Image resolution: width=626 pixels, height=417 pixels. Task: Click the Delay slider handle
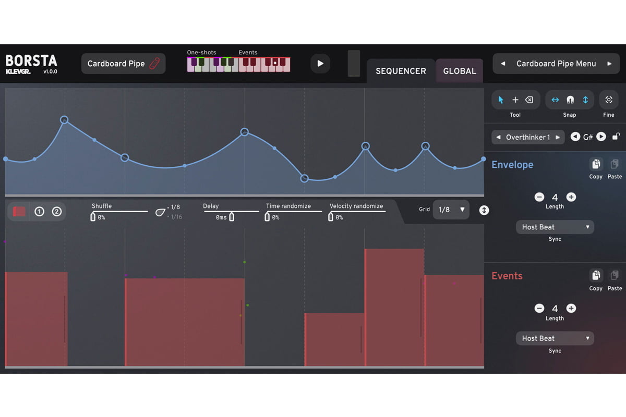(x=232, y=216)
